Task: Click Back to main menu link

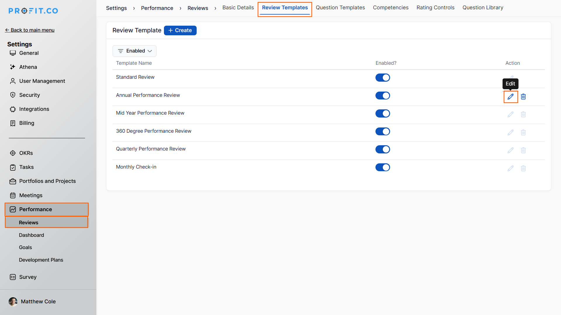Action: pyautogui.click(x=30, y=30)
